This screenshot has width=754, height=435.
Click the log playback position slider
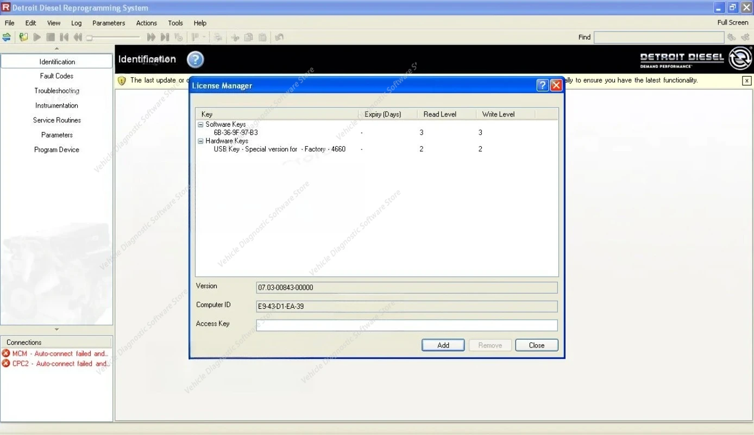114,38
